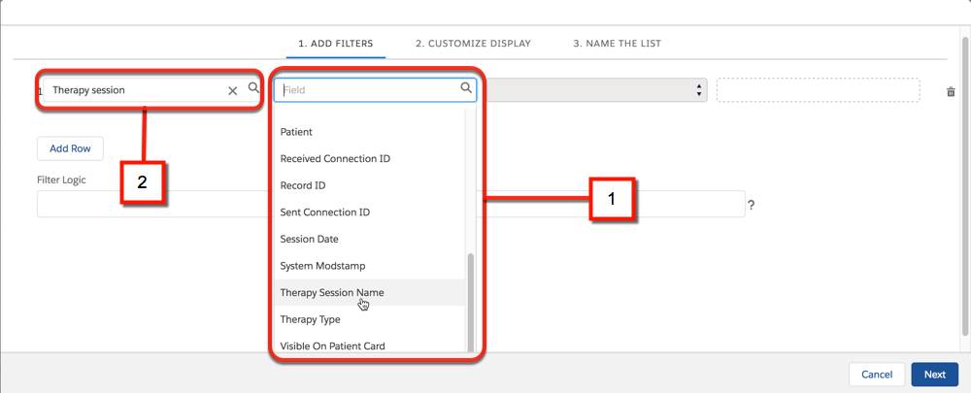Image resolution: width=971 pixels, height=393 pixels.
Task: Select Record ID in field list
Action: pyautogui.click(x=369, y=185)
